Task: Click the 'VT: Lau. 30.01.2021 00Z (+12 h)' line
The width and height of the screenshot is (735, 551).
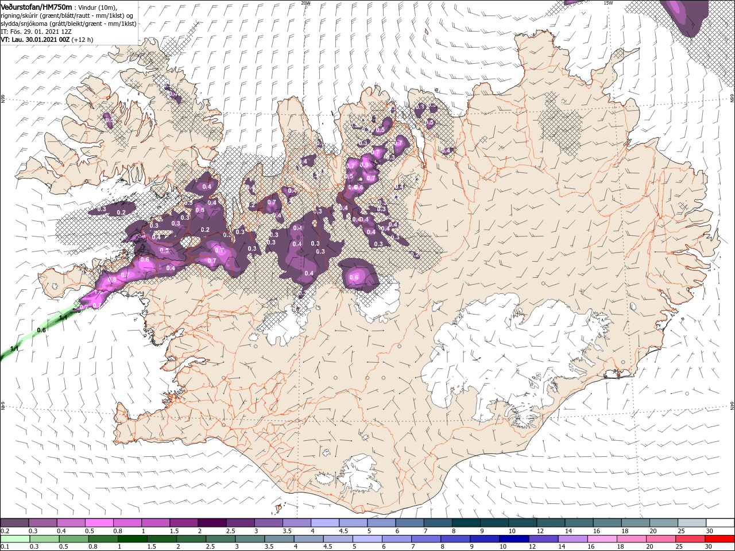Action: click(x=47, y=40)
